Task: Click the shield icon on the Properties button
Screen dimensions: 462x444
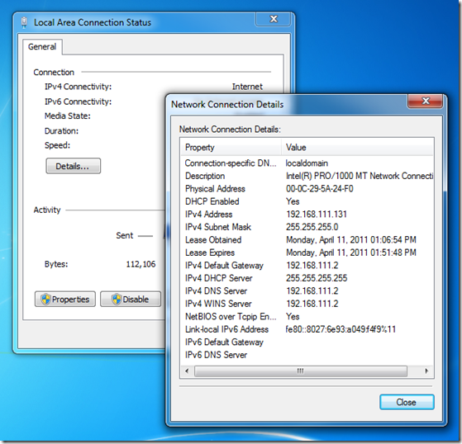Action: (x=45, y=300)
